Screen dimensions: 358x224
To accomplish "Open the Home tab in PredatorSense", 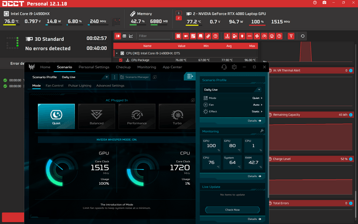I will pos(45,67).
